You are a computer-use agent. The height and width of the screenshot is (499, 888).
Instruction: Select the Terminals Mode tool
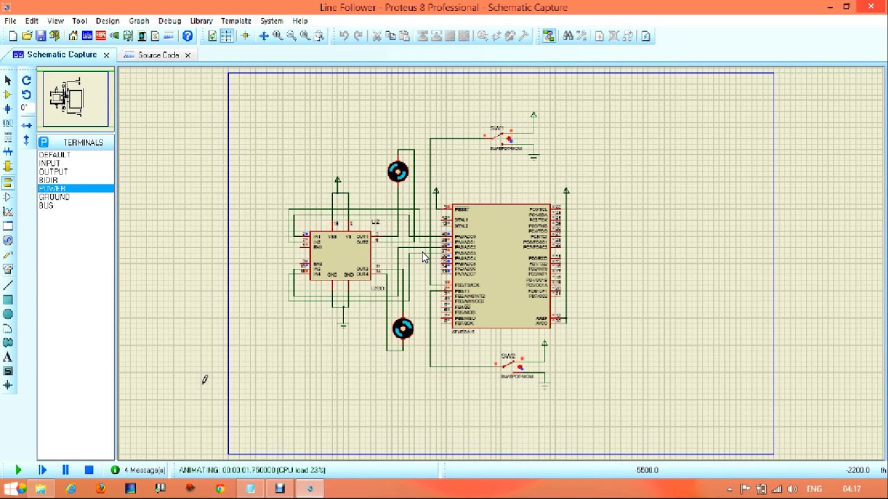point(8,182)
